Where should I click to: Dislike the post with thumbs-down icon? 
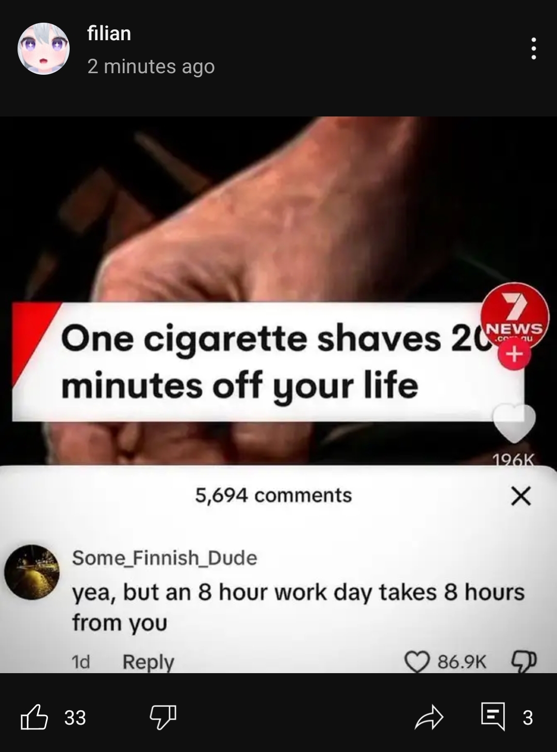coord(163,717)
